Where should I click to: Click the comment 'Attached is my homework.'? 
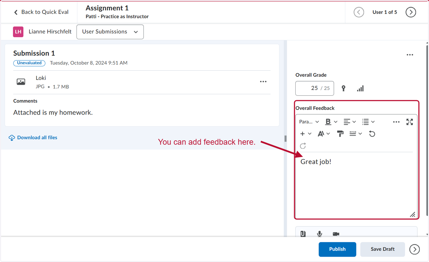pos(53,112)
